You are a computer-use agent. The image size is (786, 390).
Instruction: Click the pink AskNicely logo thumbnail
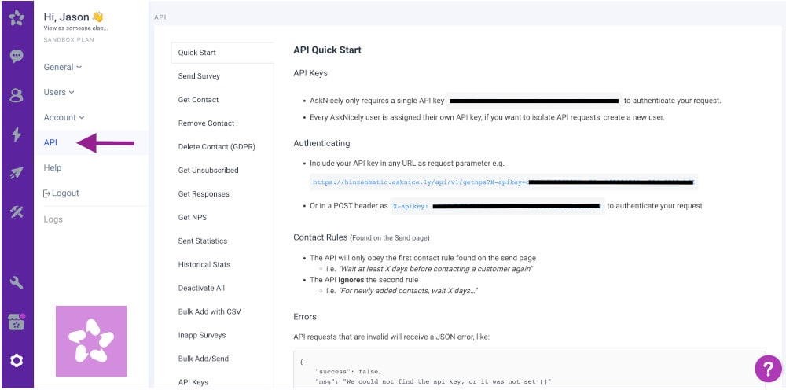(90, 341)
